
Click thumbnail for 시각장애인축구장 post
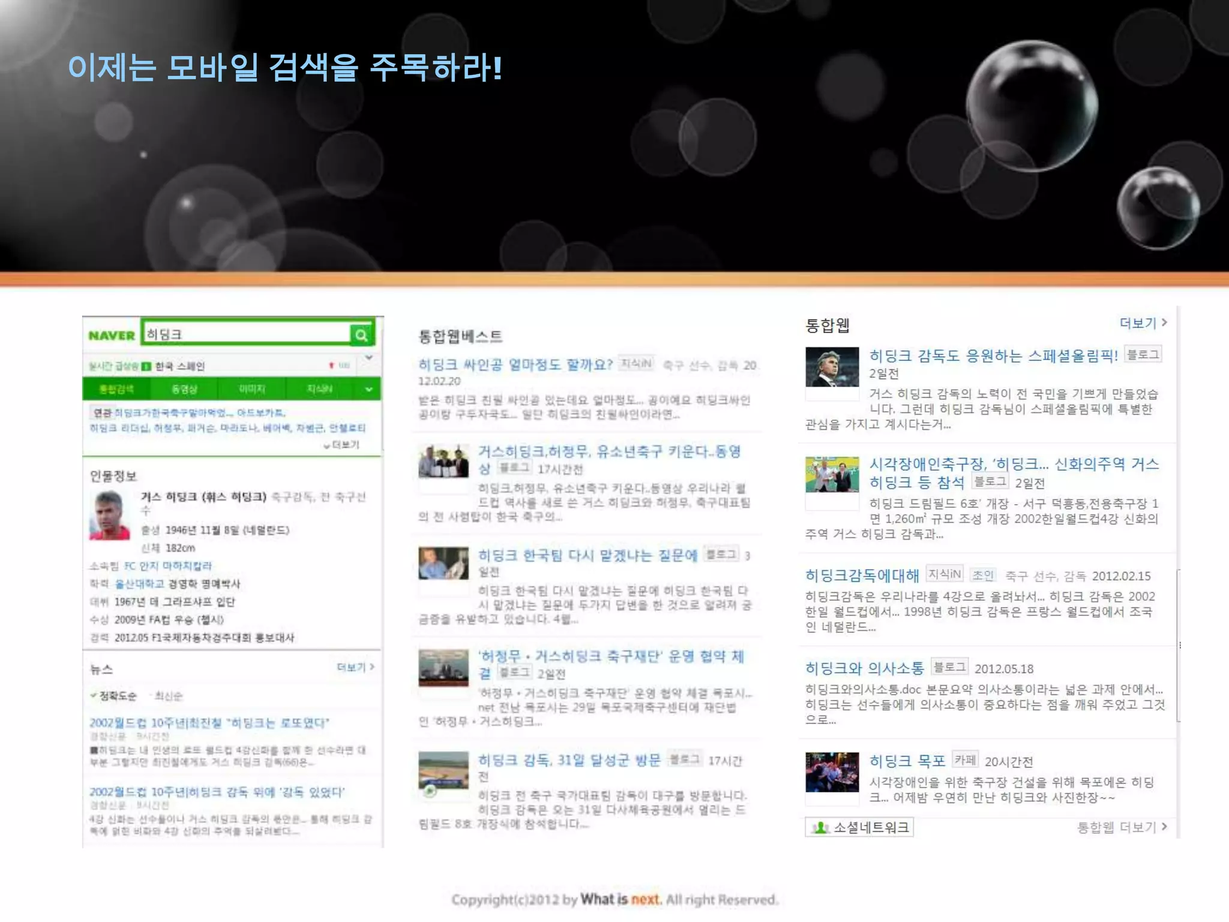pos(832,474)
